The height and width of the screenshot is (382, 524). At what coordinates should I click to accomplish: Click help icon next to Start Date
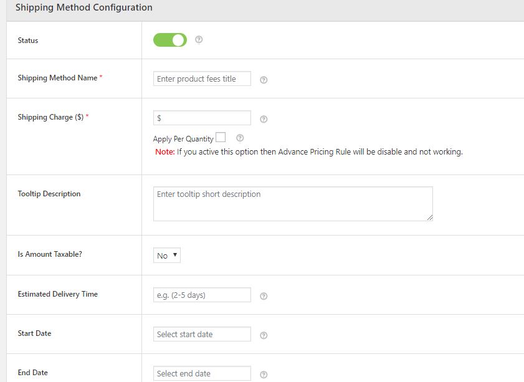pos(264,335)
